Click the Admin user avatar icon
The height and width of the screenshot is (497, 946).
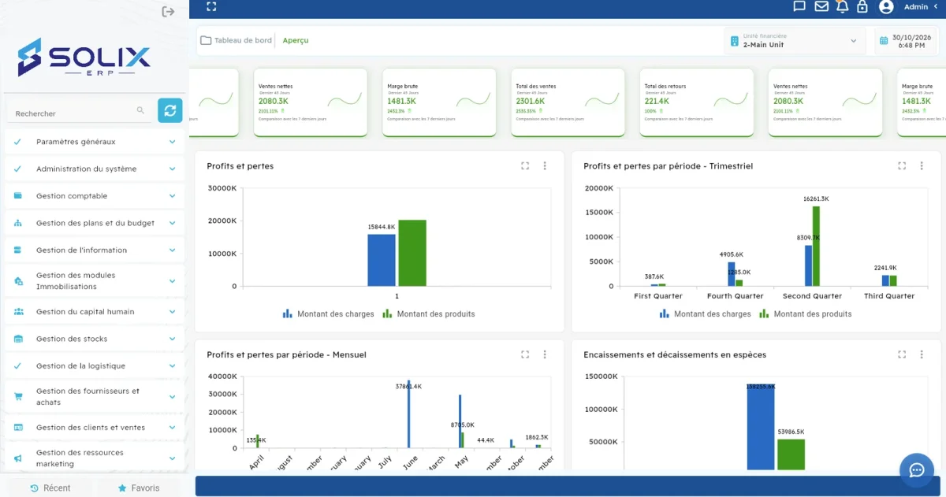tap(886, 6)
